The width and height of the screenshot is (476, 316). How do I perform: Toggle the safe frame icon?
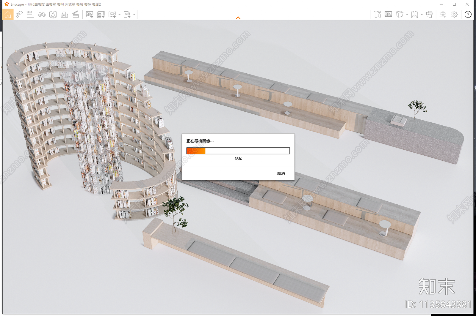388,14
